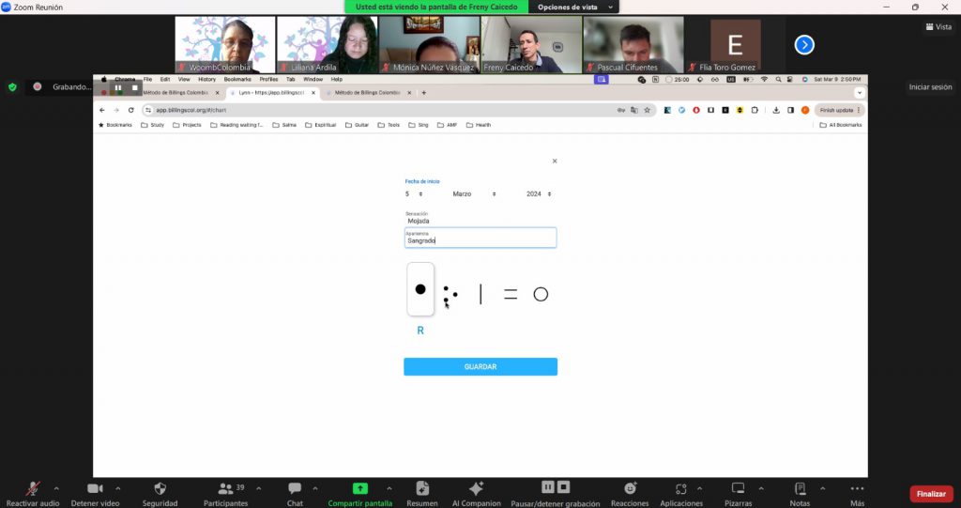This screenshot has height=508, width=961.
Task: Open Aplicaciones in Zoom toolbar
Action: pyautogui.click(x=681, y=495)
